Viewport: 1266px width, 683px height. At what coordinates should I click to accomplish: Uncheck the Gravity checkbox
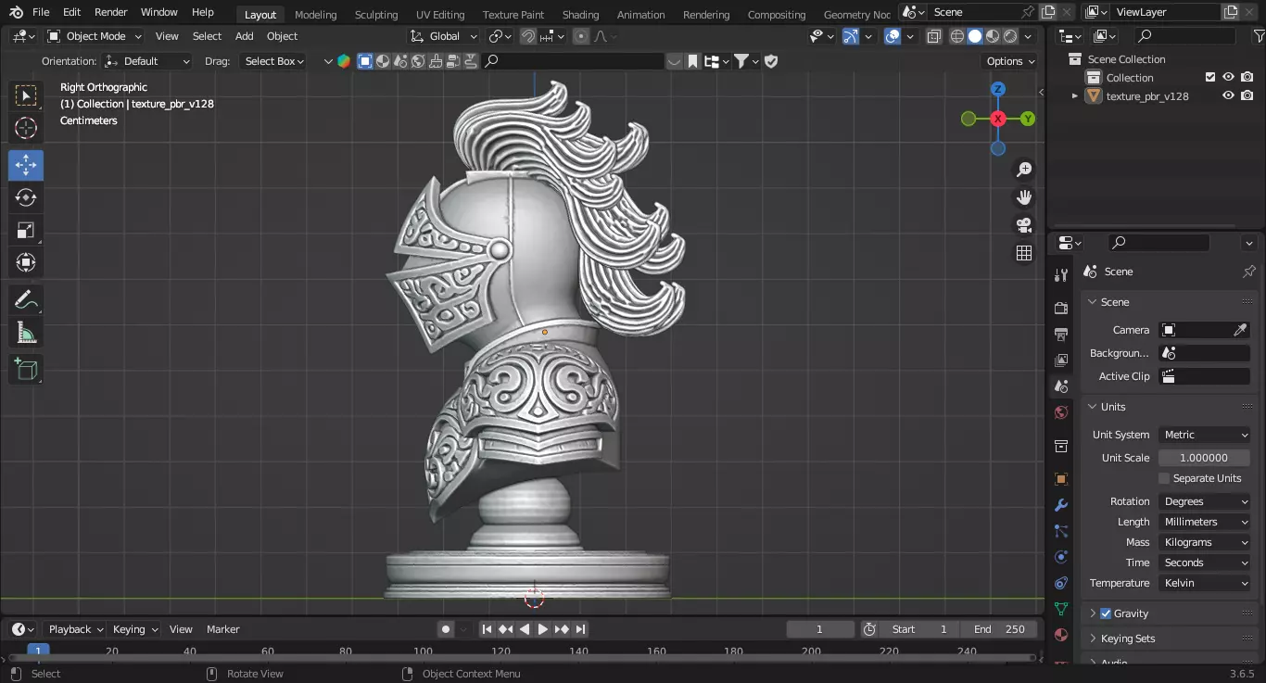(1106, 613)
